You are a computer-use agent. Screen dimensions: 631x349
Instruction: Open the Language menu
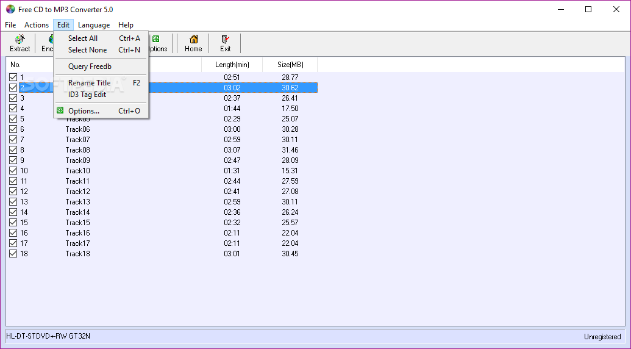pos(94,25)
